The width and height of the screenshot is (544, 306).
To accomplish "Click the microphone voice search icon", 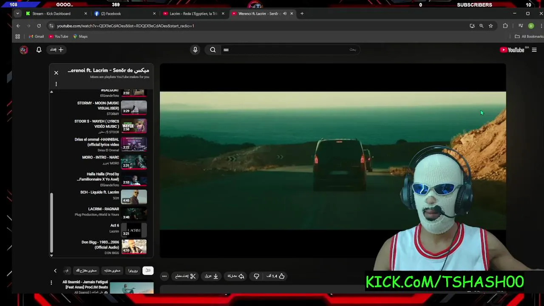I will (195, 50).
